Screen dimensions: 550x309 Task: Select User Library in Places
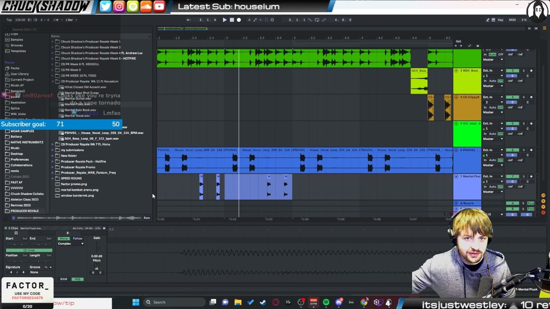pyautogui.click(x=20, y=74)
